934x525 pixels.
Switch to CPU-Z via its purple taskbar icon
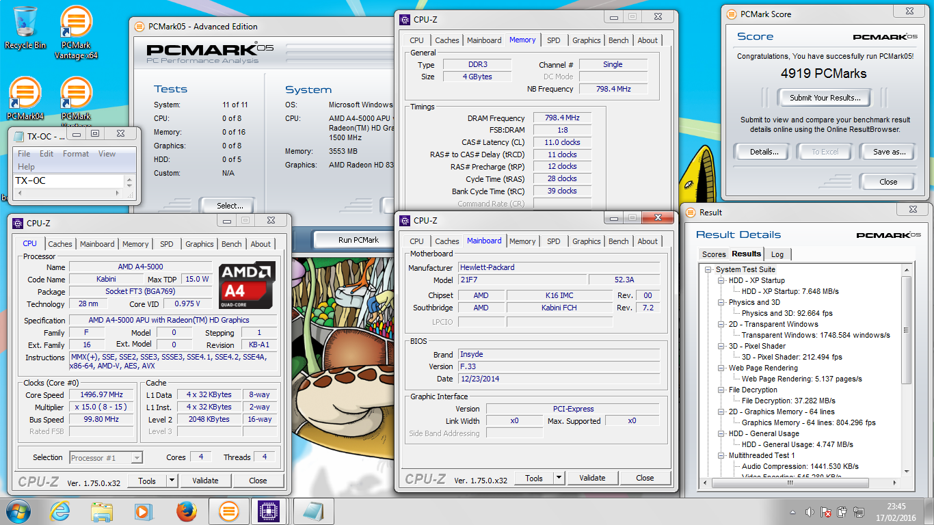pyautogui.click(x=270, y=511)
